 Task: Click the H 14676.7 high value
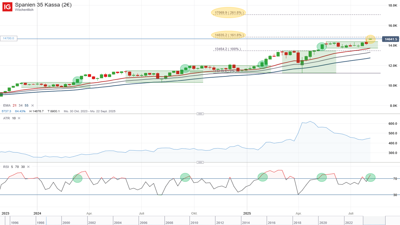point(37,111)
